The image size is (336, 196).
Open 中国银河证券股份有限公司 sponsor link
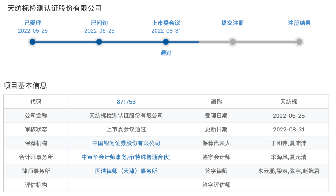point(126,143)
